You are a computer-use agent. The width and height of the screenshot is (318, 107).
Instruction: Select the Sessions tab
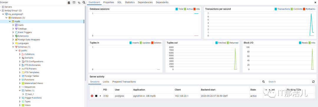(x=95, y=82)
